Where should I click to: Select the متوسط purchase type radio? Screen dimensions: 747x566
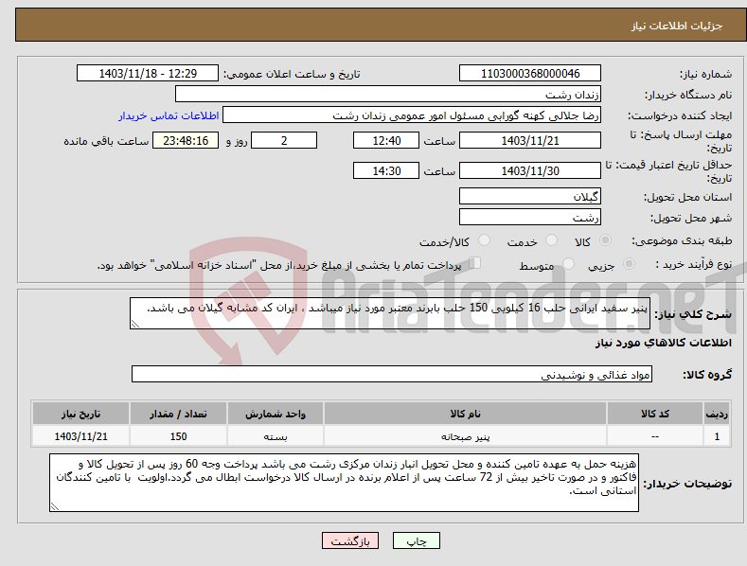tap(568, 264)
